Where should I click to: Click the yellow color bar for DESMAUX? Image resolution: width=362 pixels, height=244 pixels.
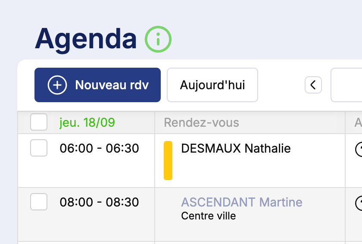(x=168, y=160)
